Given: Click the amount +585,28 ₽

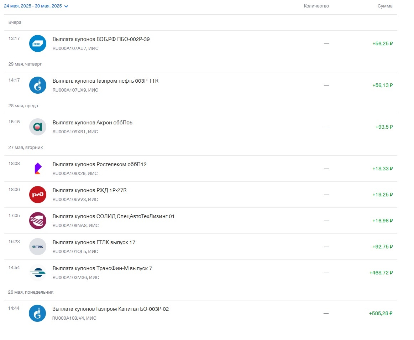Looking at the screenshot, I should click(x=381, y=314).
